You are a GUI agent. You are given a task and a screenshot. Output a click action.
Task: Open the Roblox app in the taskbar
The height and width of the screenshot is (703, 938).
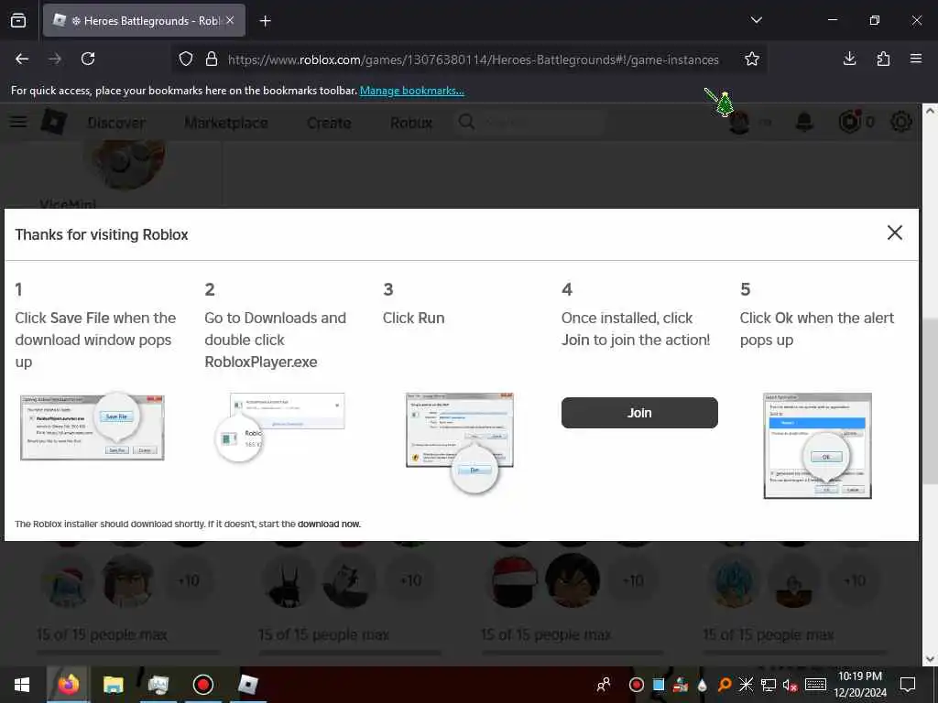click(247, 685)
